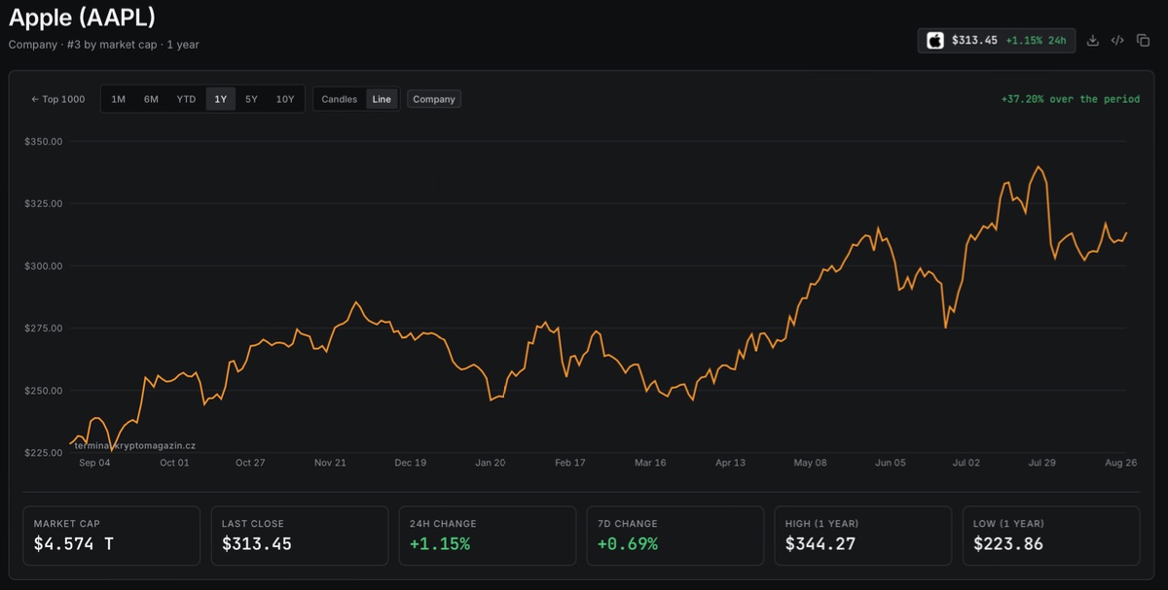This screenshot has width=1168, height=590.
Task: Click the company subtitle under the heading
Action: (104, 45)
